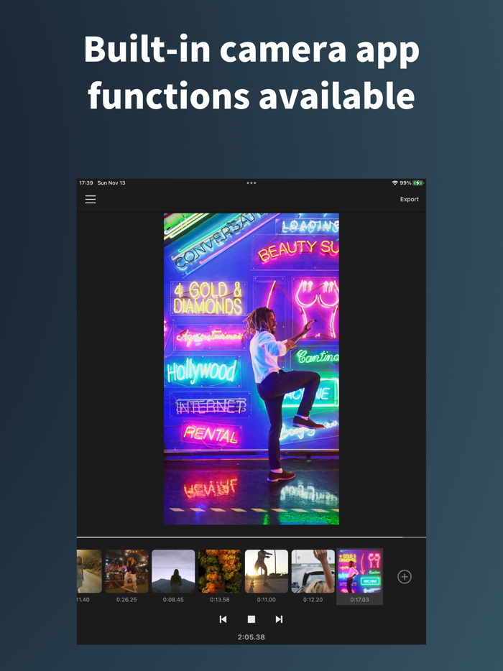
Task: Click the 99% battery percentage
Action: click(x=405, y=183)
